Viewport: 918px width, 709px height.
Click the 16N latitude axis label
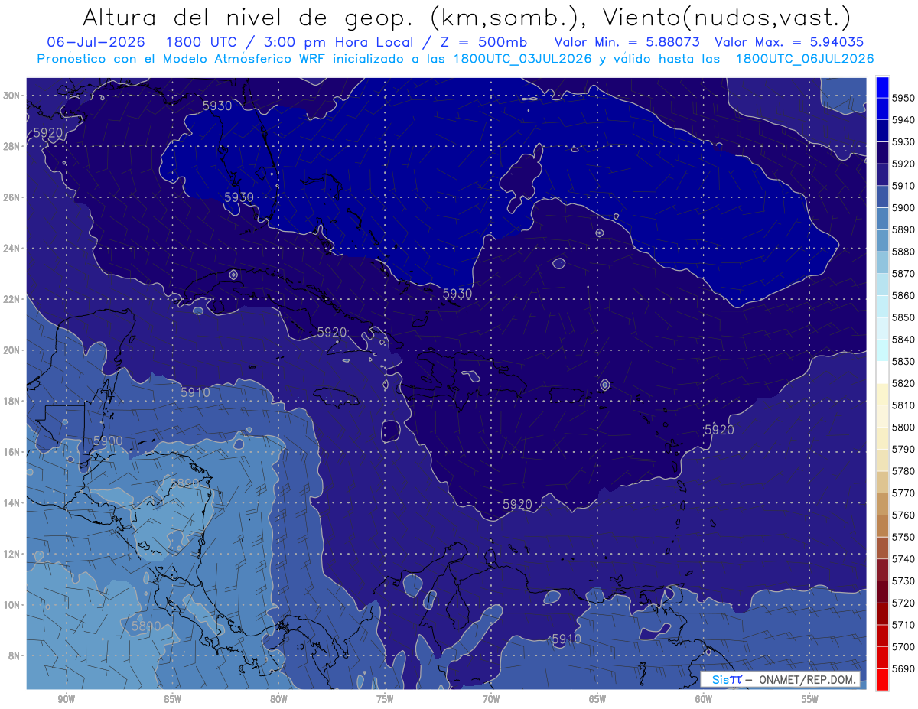(11, 452)
